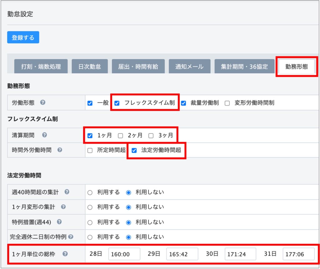Check the 3ヶ月 settlement period box
This screenshot has width=320, height=269.
(x=151, y=136)
